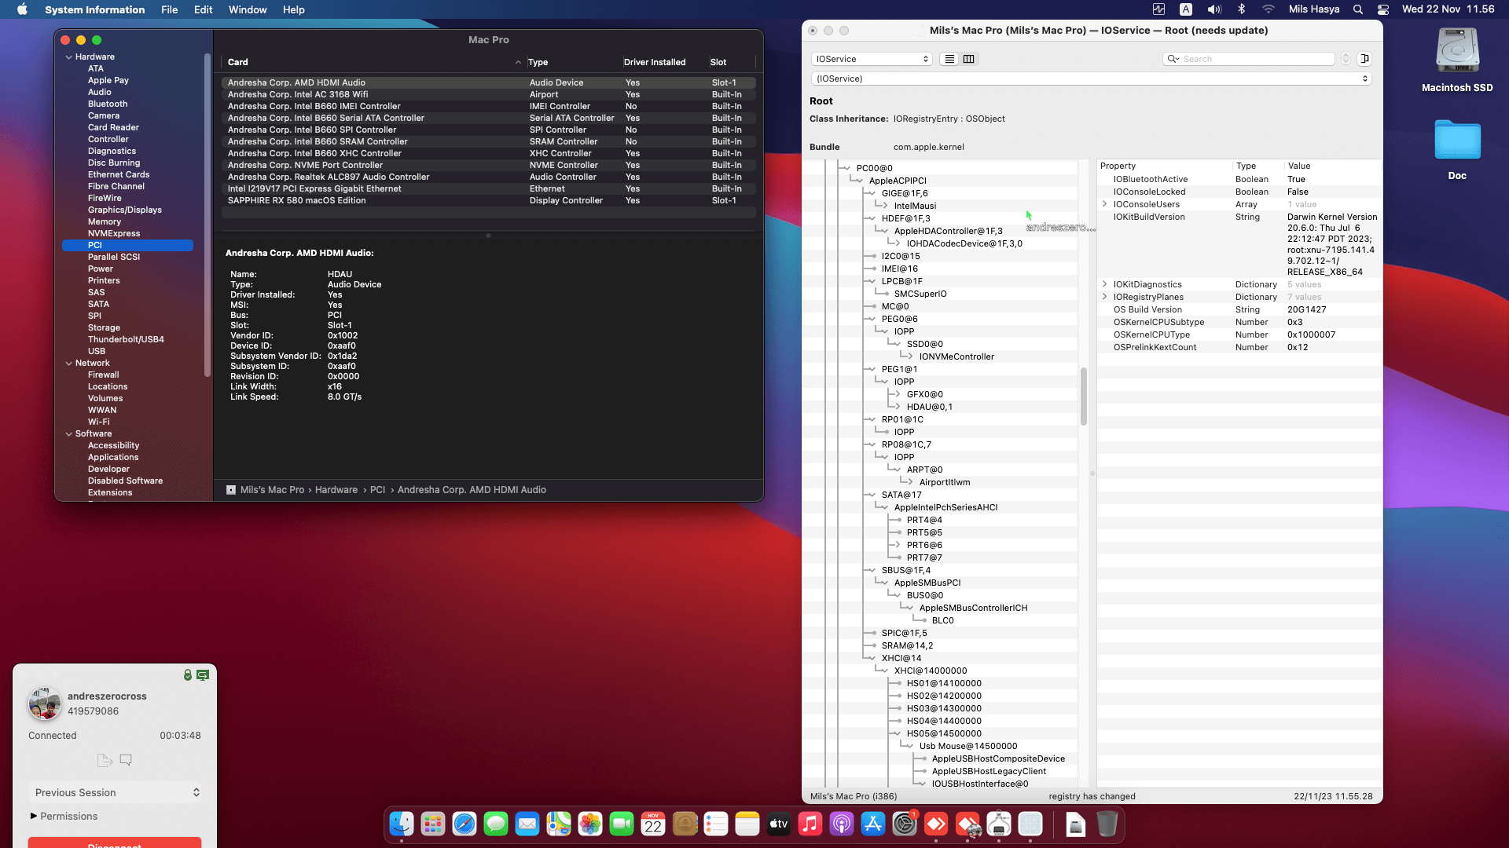The height and width of the screenshot is (848, 1509).
Task: Open Notes from the Dock
Action: [x=747, y=824]
